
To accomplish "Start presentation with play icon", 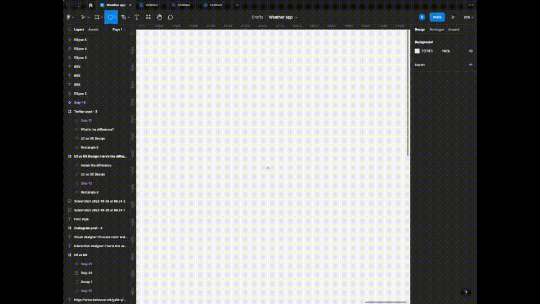I will pyautogui.click(x=453, y=17).
